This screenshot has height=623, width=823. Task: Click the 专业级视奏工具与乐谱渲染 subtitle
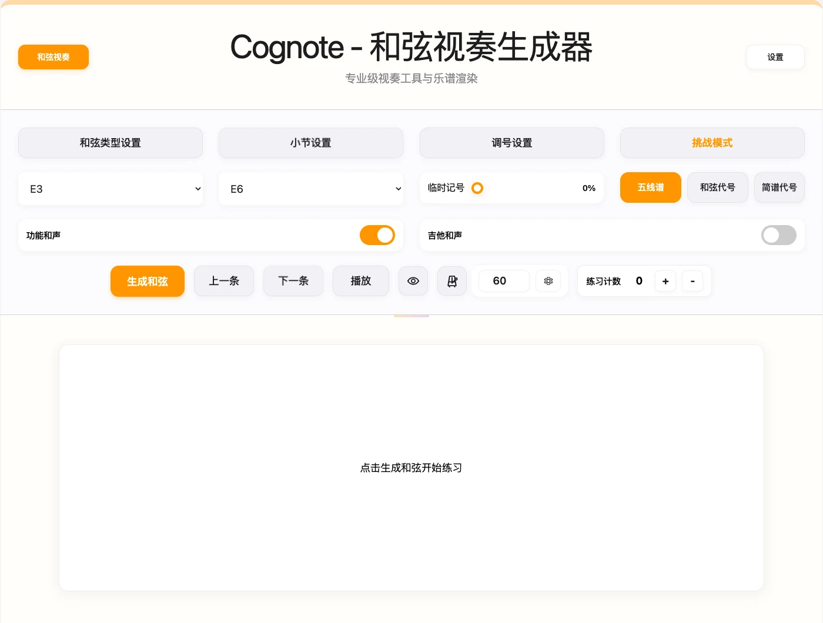point(411,78)
